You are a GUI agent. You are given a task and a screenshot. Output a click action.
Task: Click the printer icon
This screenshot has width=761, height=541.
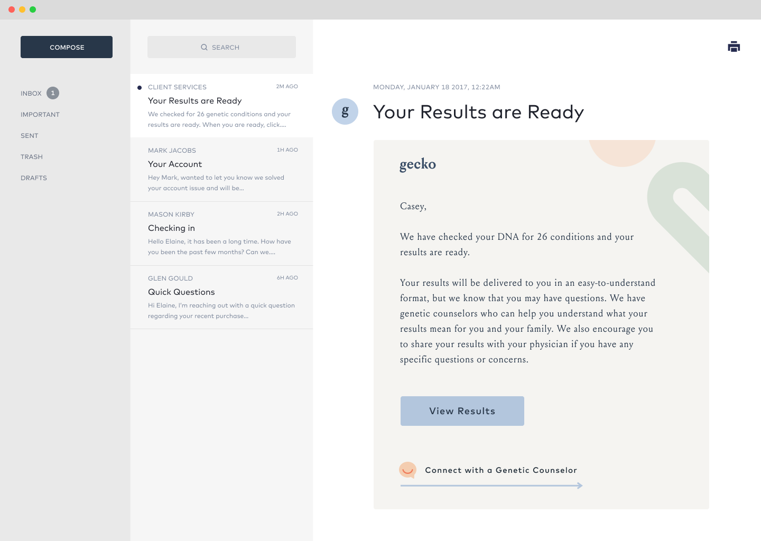734,46
